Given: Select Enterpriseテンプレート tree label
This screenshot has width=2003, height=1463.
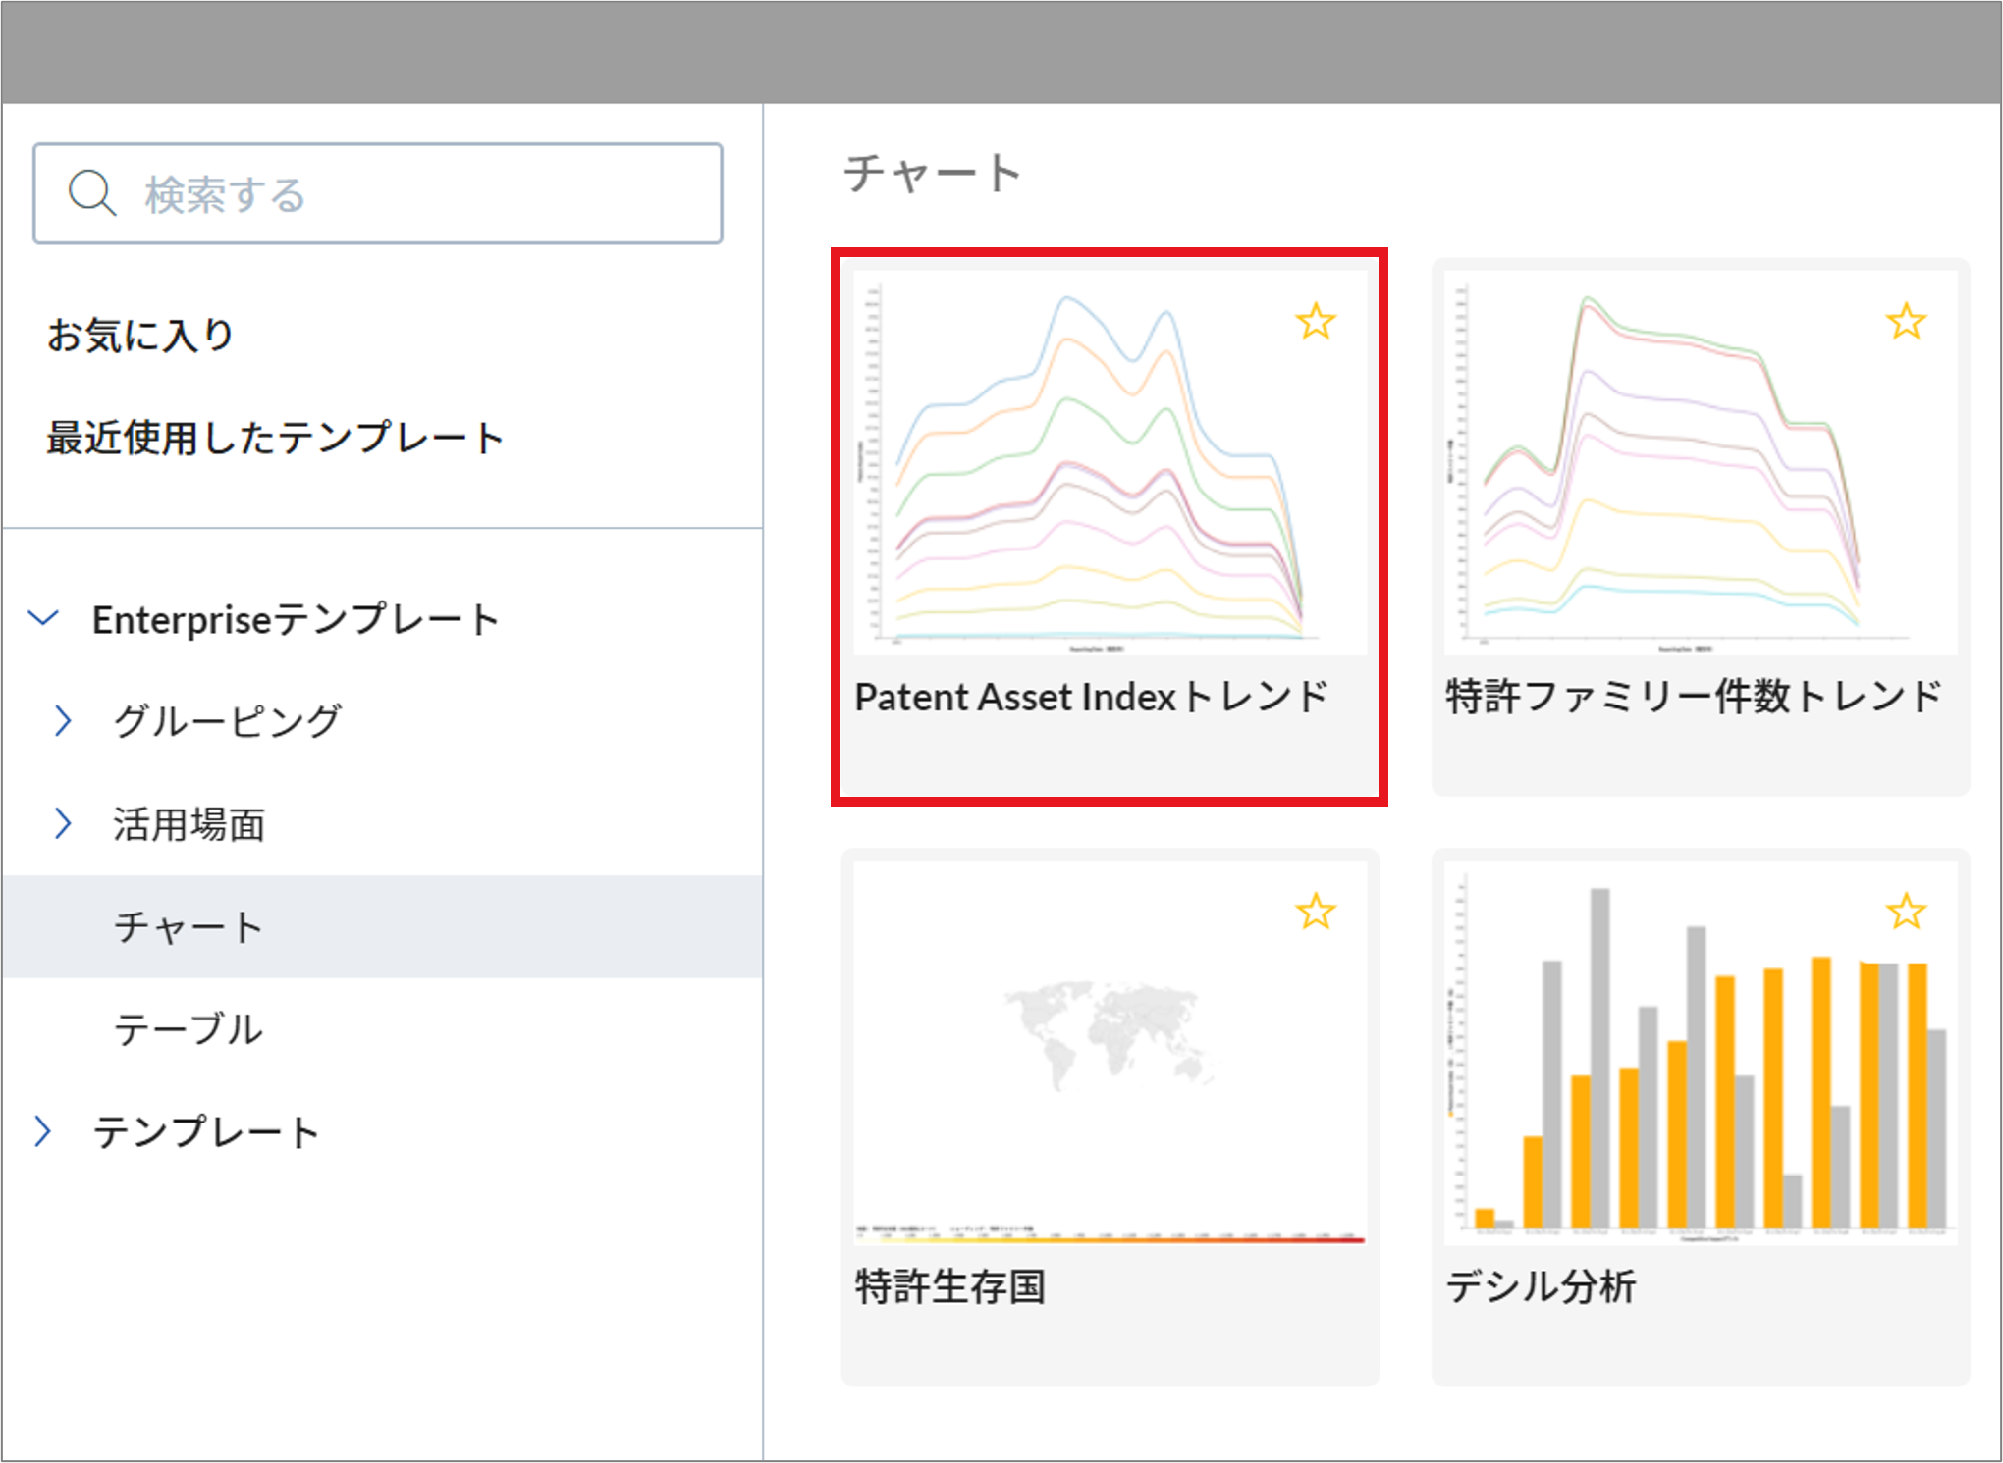Looking at the screenshot, I should coord(296,619).
